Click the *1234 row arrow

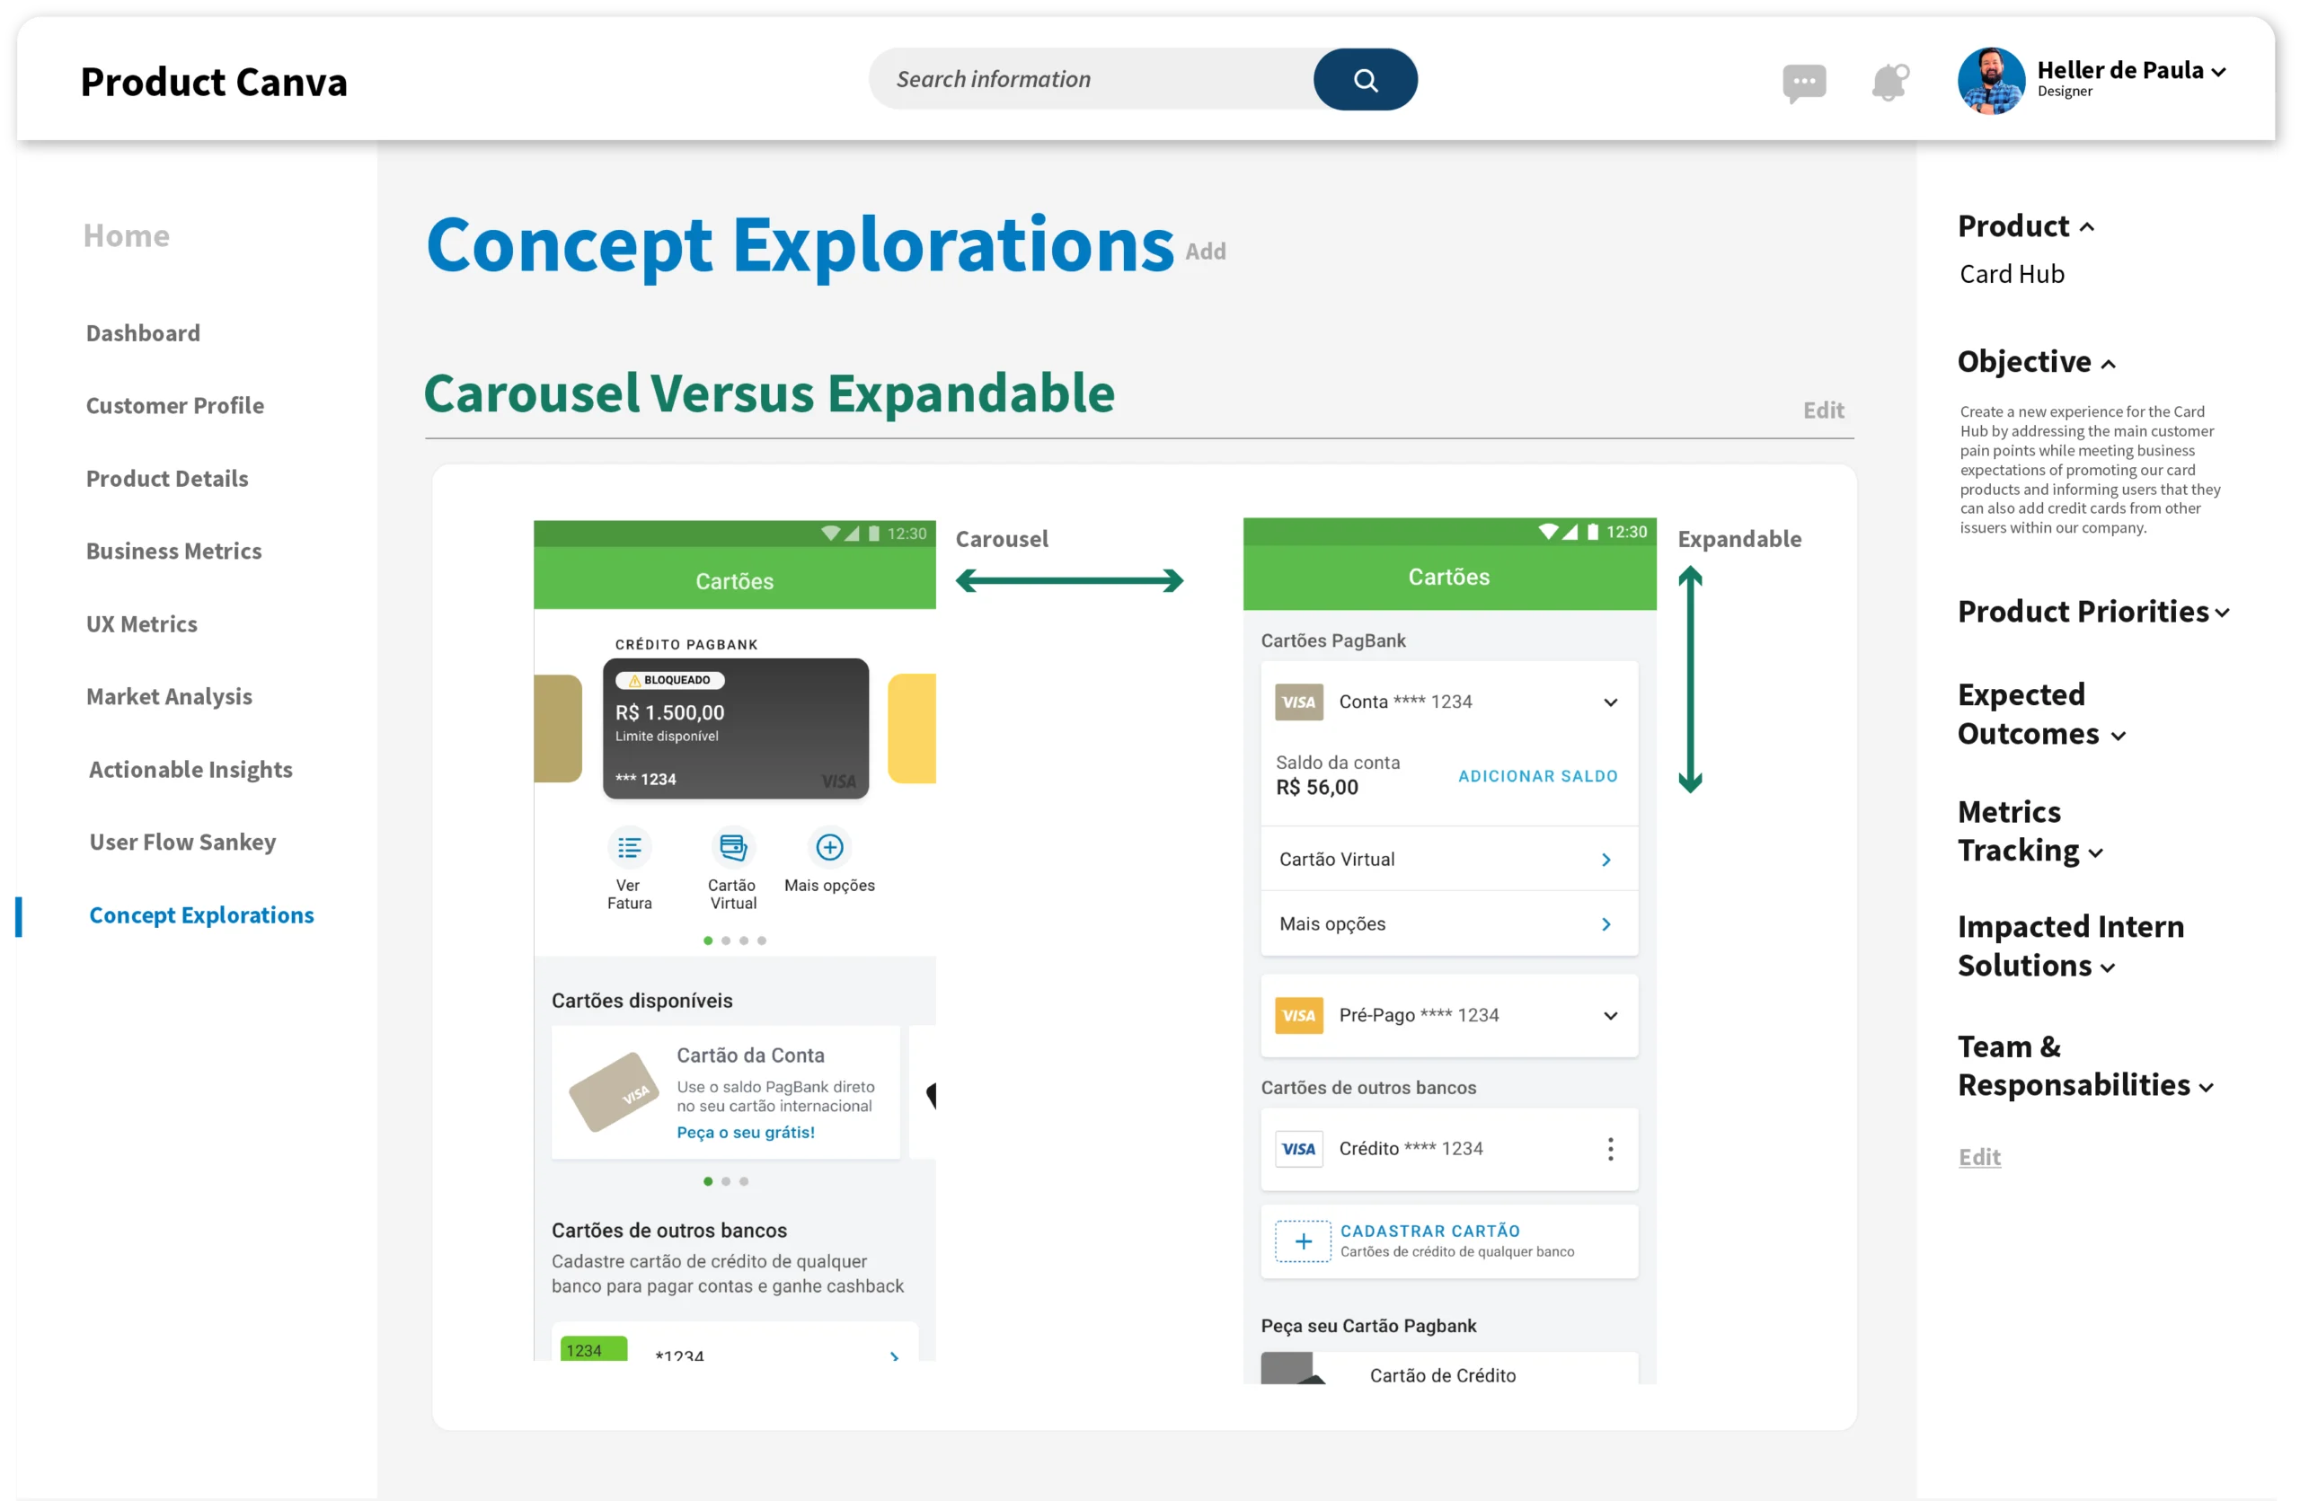894,1355
